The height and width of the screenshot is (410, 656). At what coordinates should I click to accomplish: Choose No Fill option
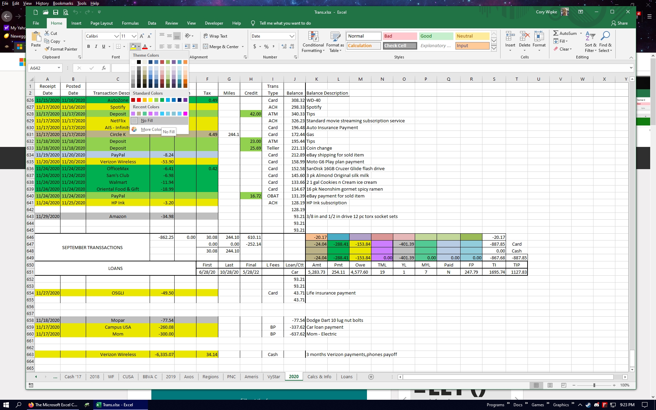point(147,121)
